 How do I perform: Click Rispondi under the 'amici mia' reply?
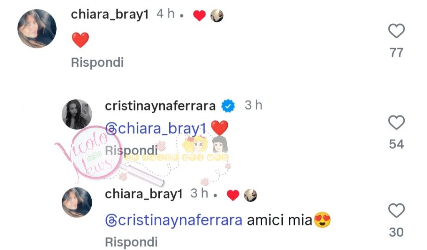pyautogui.click(x=131, y=242)
